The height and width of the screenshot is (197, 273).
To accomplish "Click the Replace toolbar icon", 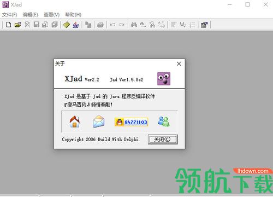I will (152, 25).
